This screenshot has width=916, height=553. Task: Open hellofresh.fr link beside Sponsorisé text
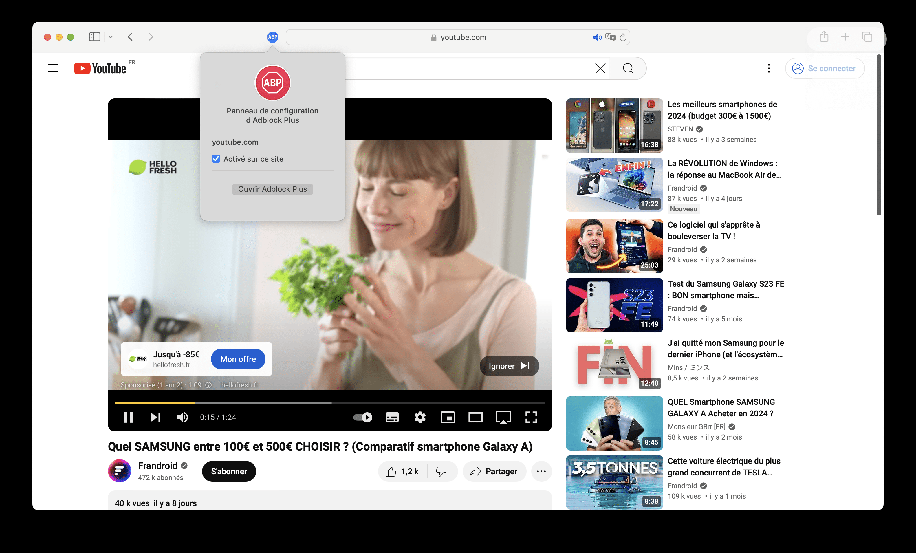click(240, 385)
